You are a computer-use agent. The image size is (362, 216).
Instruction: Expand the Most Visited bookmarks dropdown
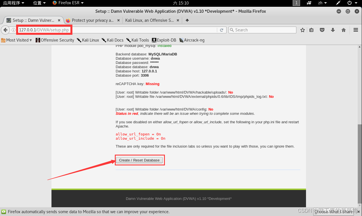(17, 40)
